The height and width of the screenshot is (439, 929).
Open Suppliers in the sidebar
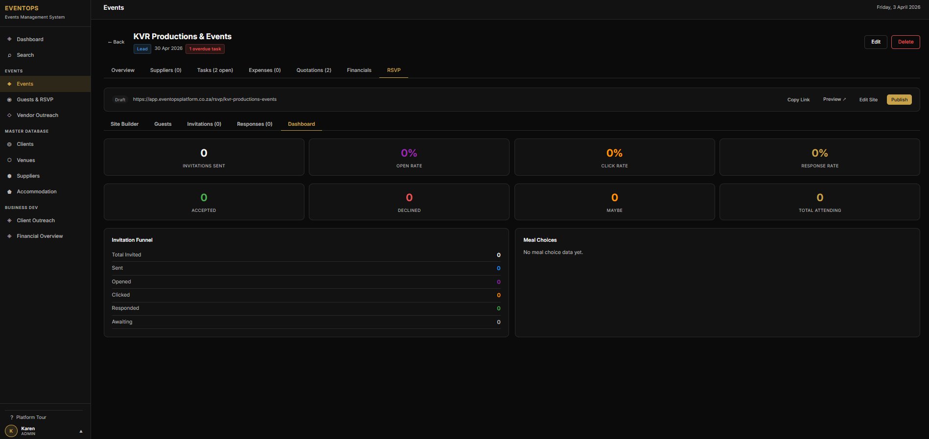tap(45, 176)
